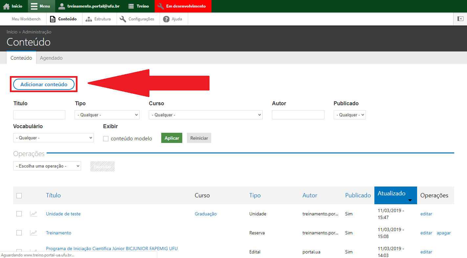Screen dimensions: 467x258
Task: Select the checkbox for Treinamento row
Action: pos(19,233)
